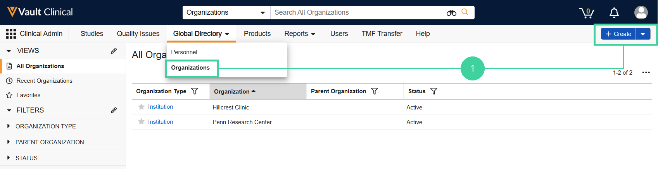This screenshot has height=169, width=658.
Task: Open the Penn Research Center Institution link
Action: [x=161, y=122]
